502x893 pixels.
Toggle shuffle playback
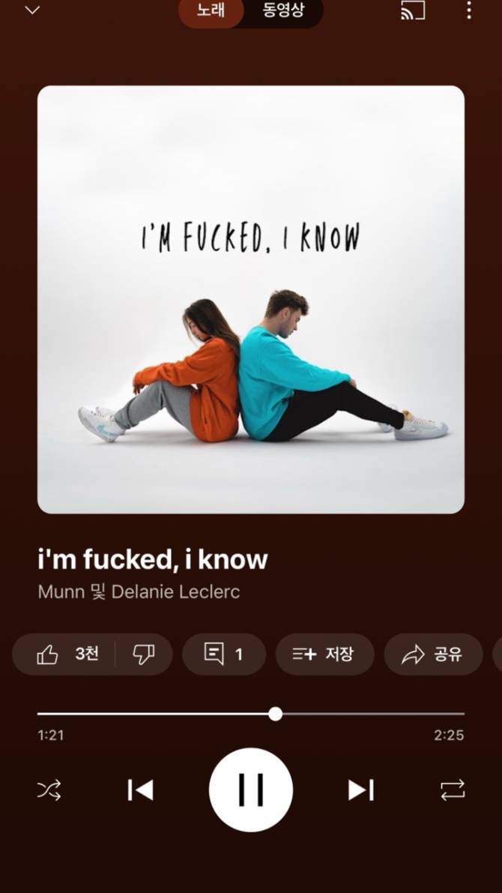49,790
